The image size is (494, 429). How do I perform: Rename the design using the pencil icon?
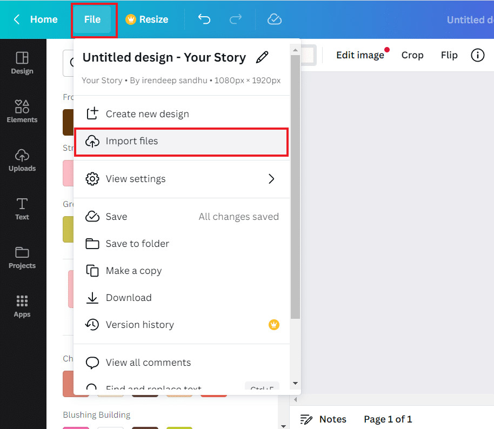[x=262, y=57]
